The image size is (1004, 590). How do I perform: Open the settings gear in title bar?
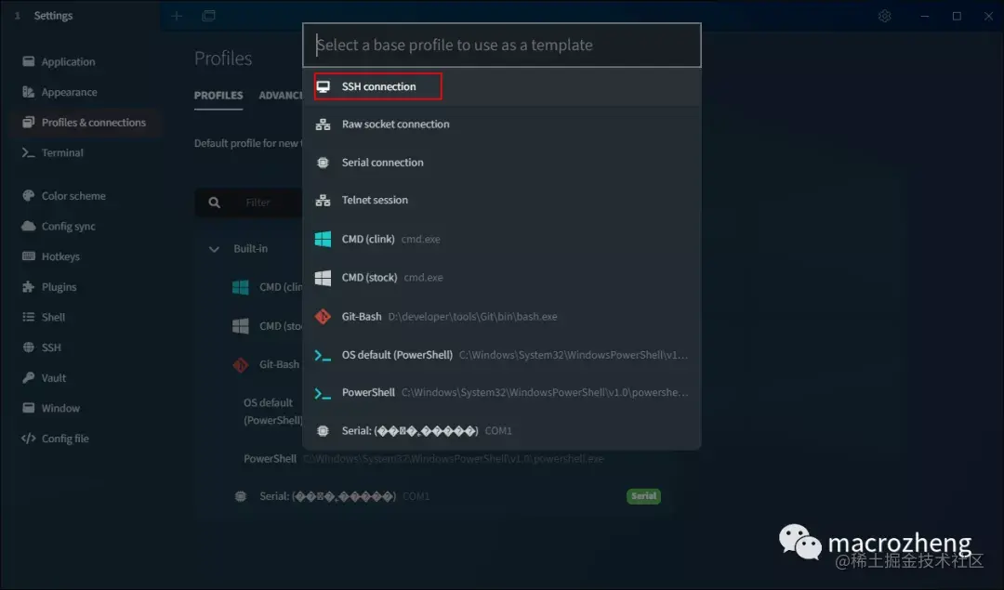coord(884,16)
